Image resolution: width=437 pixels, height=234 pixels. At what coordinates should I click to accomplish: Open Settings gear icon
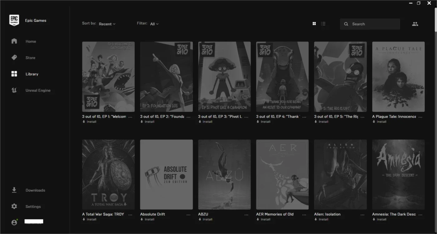14,206
